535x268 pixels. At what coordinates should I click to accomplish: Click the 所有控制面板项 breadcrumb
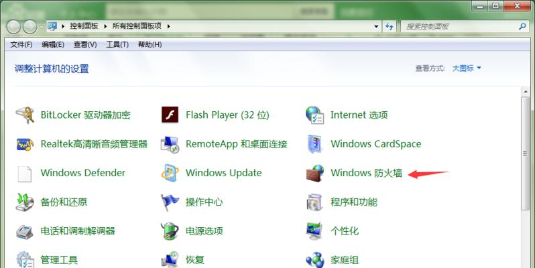pos(137,26)
